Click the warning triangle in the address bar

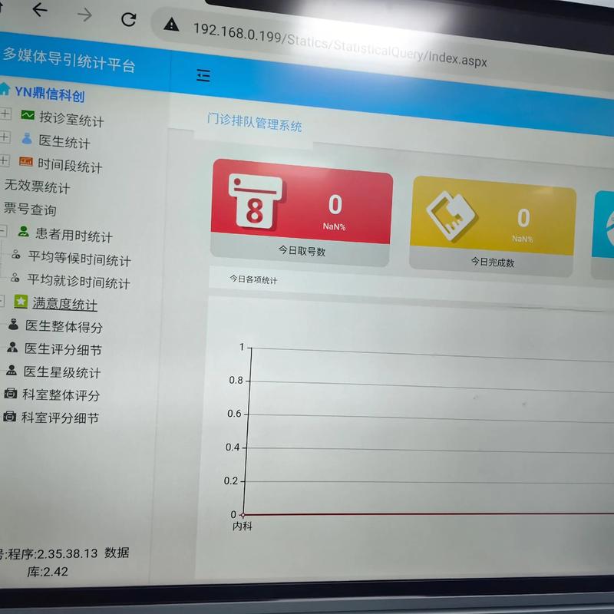point(169,26)
